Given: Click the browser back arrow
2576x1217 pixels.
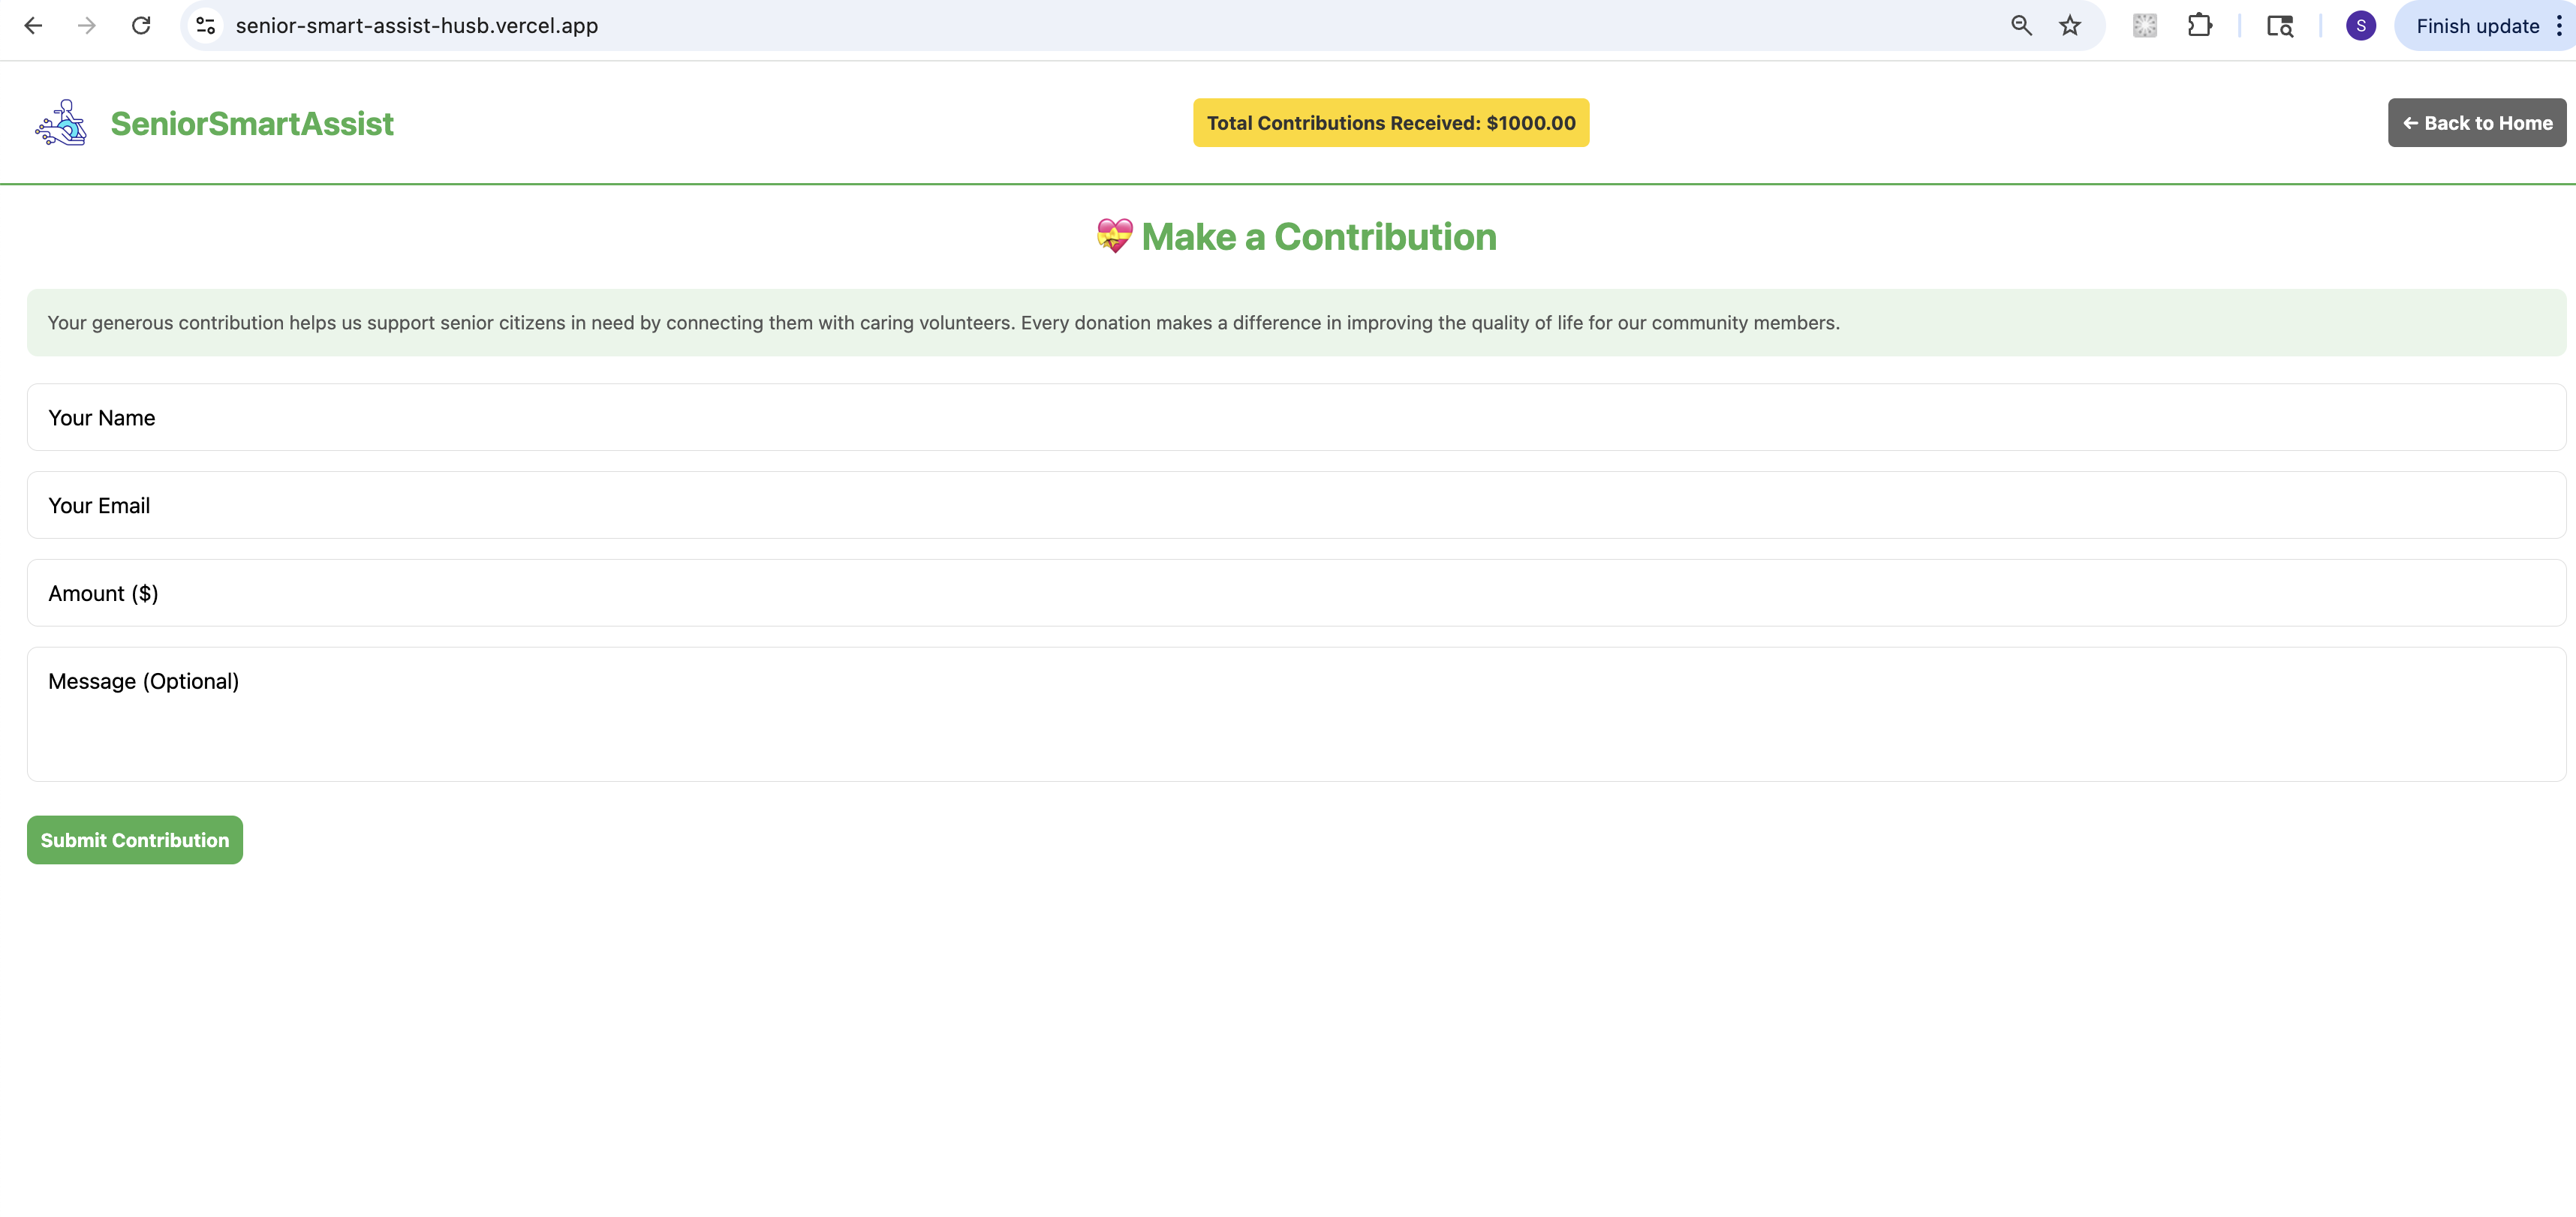Looking at the screenshot, I should 33,26.
